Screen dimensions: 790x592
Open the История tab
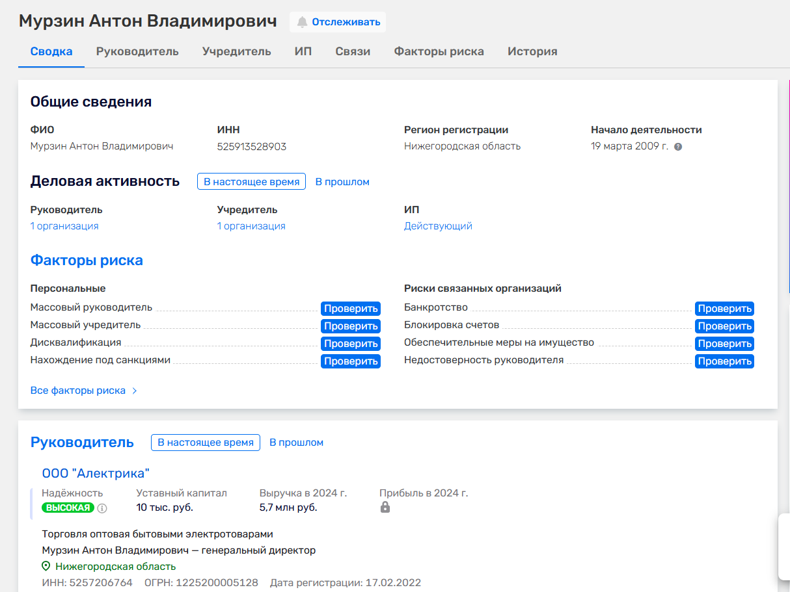coord(532,51)
